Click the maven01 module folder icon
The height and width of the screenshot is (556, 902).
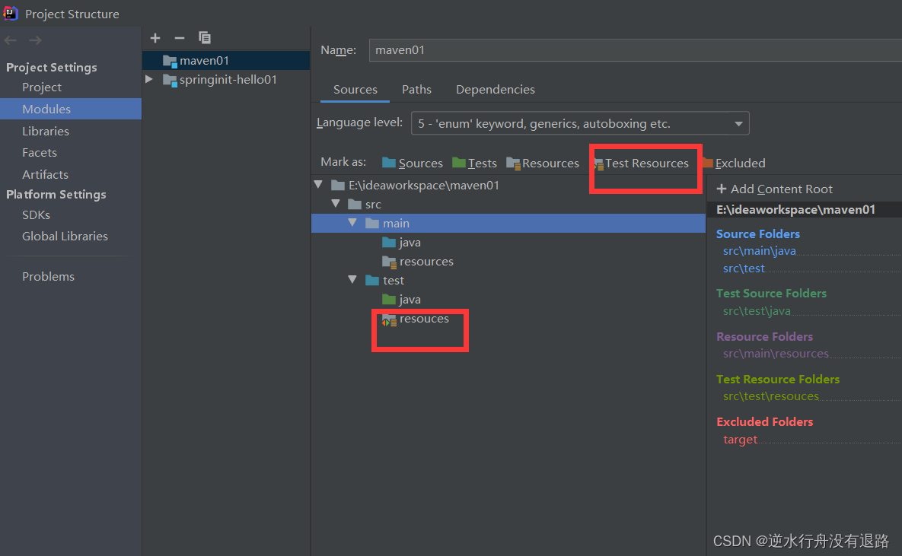tap(170, 61)
